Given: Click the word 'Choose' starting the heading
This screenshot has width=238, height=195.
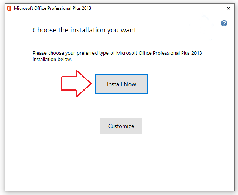Looking at the screenshot, I should (43, 30).
